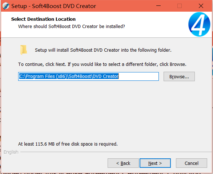Click the yellow folder icon
The image size is (213, 174).
(24, 50)
